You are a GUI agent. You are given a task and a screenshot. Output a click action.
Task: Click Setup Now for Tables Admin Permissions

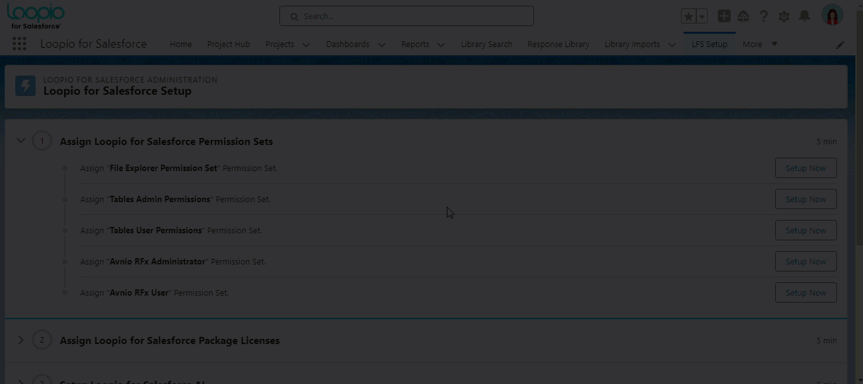click(x=806, y=199)
